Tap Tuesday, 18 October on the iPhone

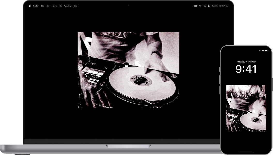[x=246, y=62]
